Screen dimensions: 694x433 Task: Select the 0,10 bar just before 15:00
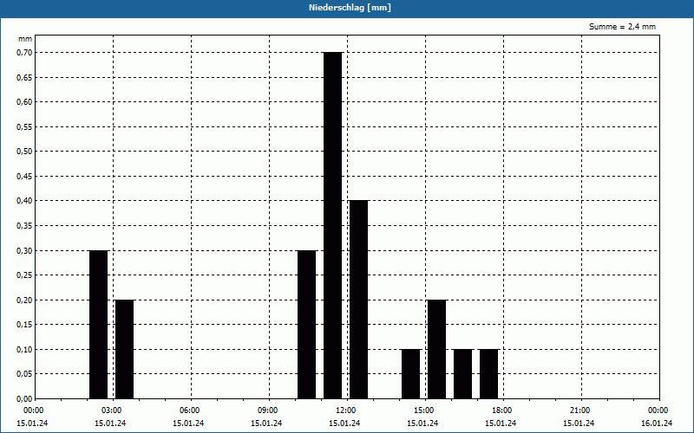pyautogui.click(x=410, y=374)
